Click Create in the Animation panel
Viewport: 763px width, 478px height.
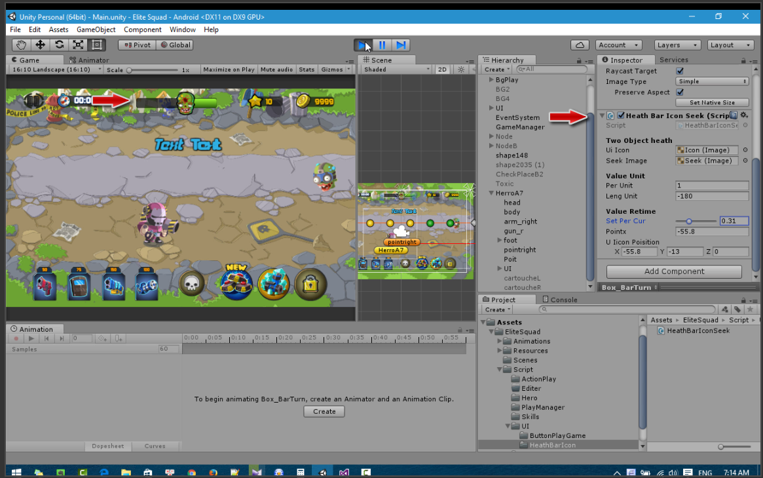click(324, 411)
